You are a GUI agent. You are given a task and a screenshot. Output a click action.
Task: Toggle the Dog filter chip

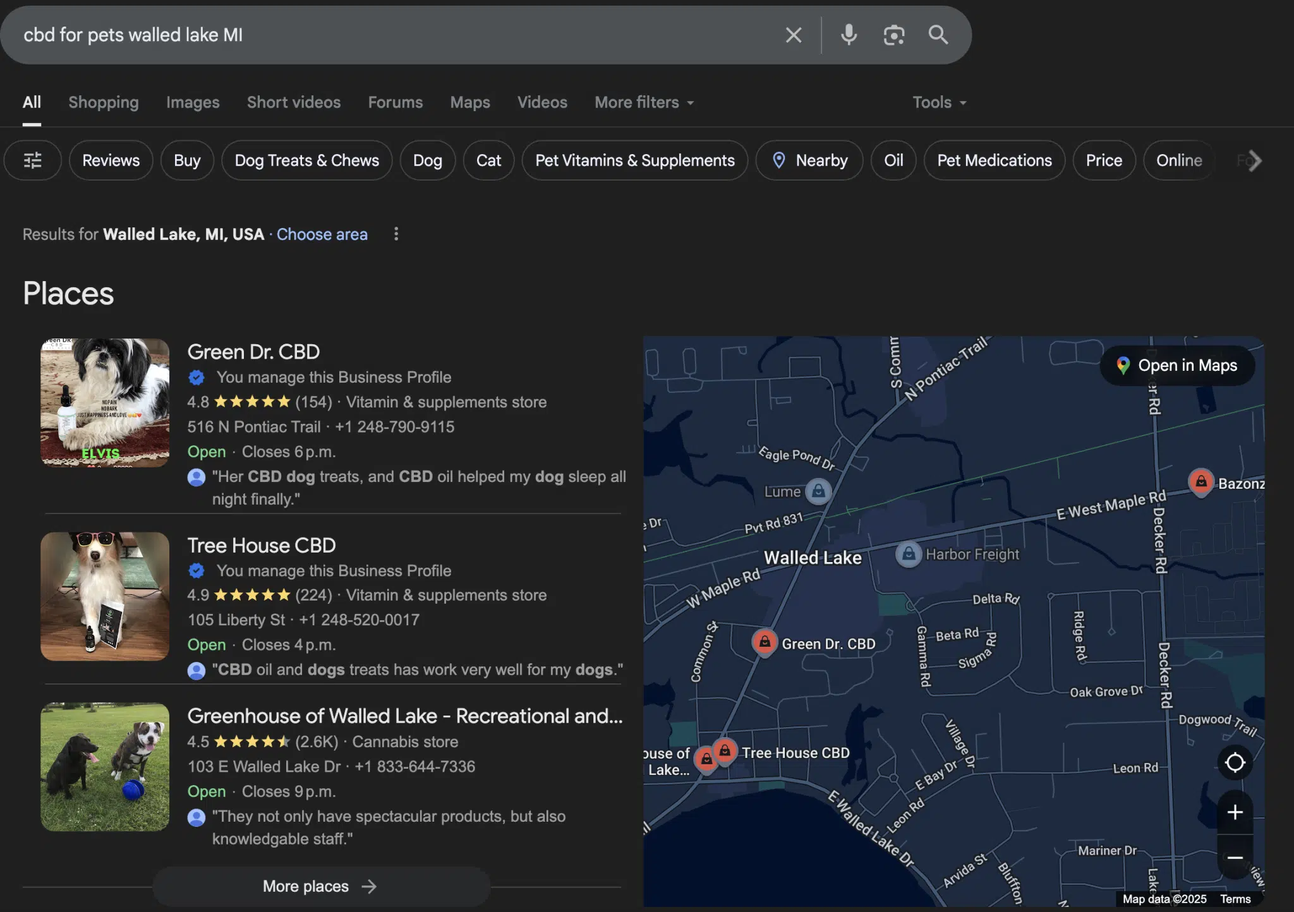point(428,160)
